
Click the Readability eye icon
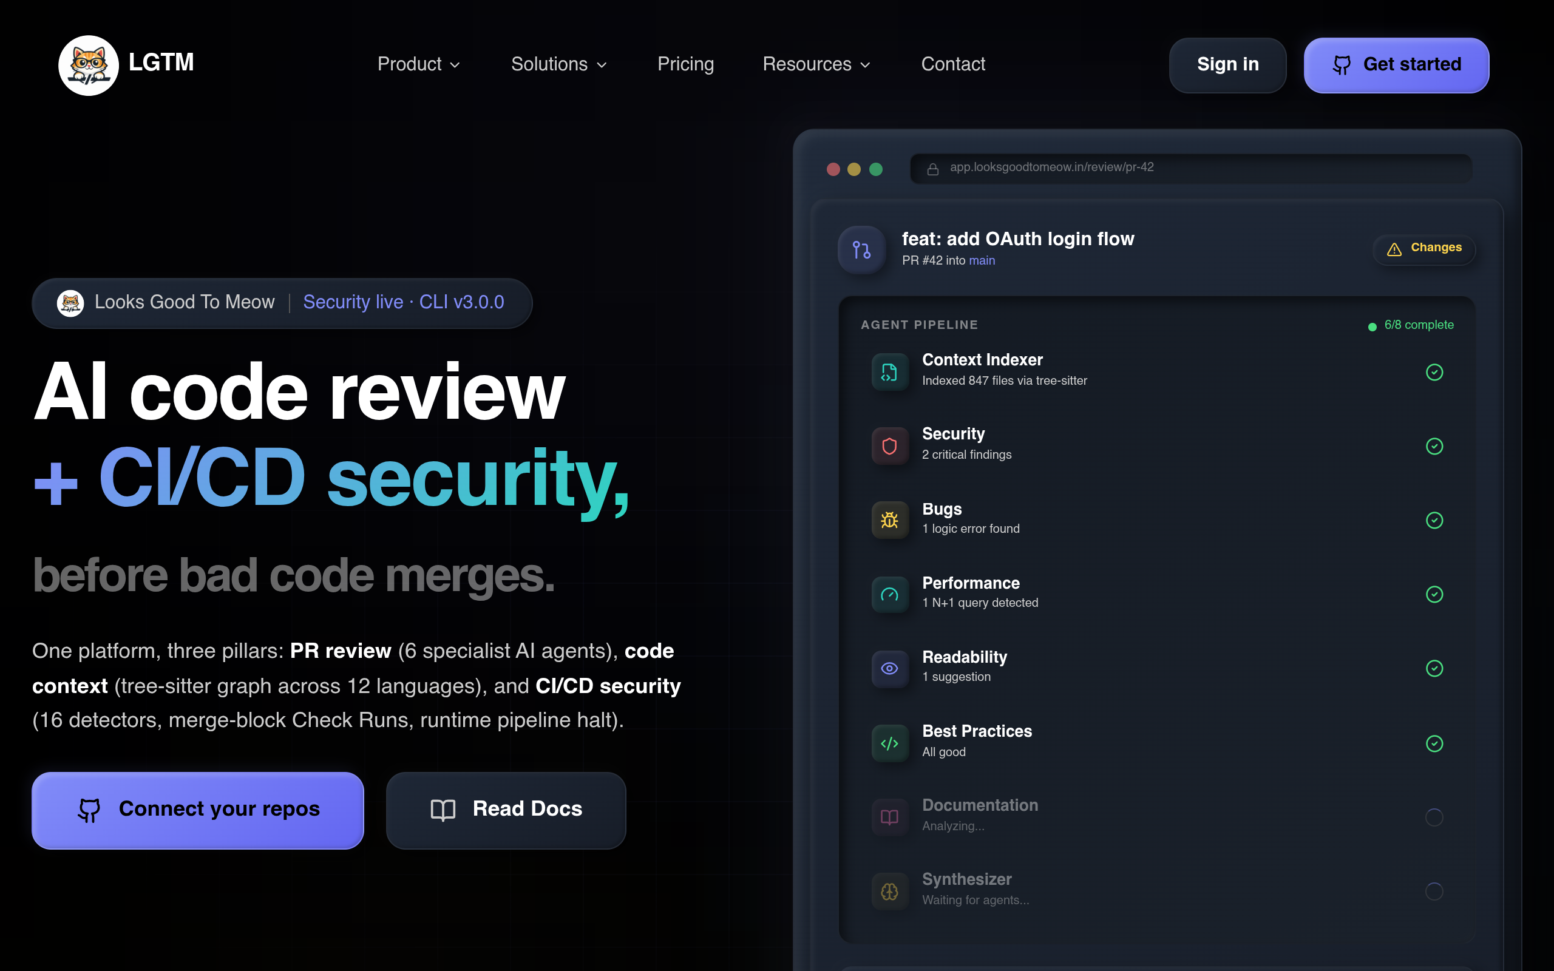point(890,668)
